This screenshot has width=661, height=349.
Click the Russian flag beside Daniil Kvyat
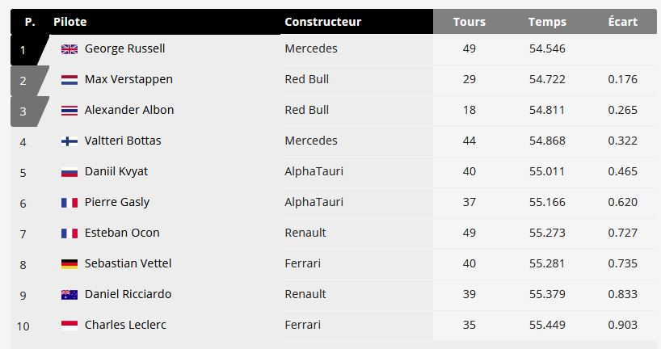[x=69, y=172]
